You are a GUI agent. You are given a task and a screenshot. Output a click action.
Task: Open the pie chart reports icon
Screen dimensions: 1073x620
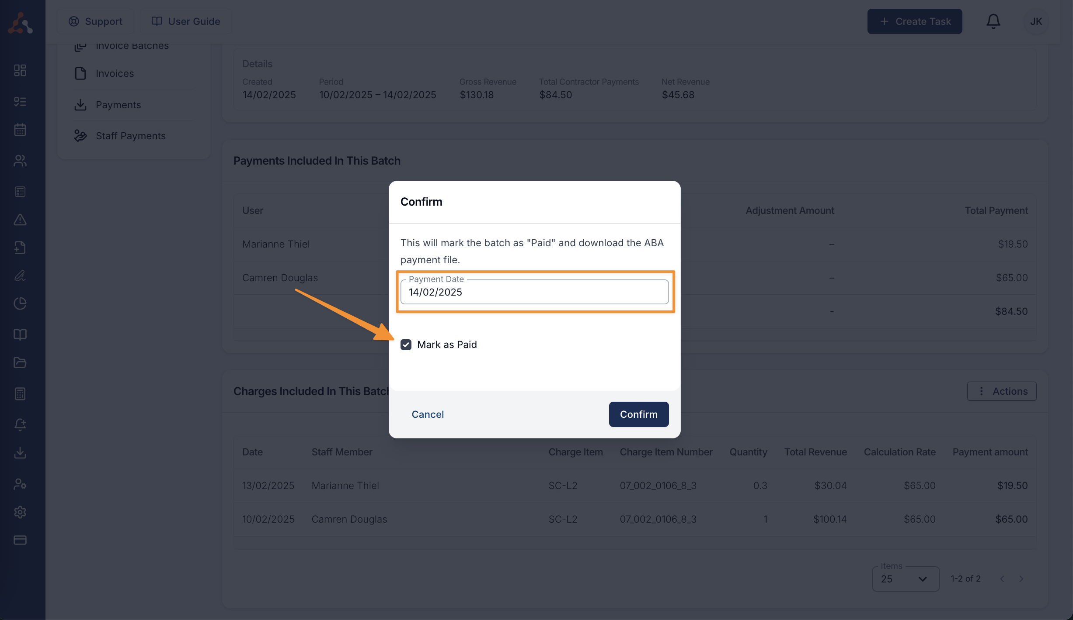(x=20, y=303)
